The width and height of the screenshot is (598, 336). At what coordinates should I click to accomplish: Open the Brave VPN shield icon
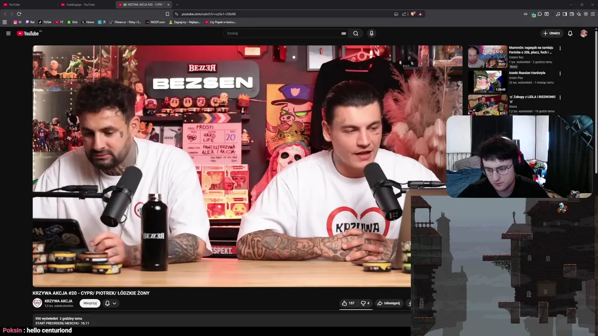[586, 14]
